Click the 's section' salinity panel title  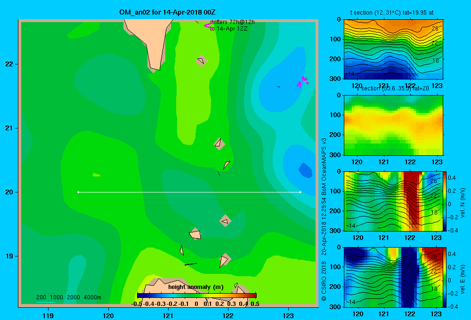(393, 88)
